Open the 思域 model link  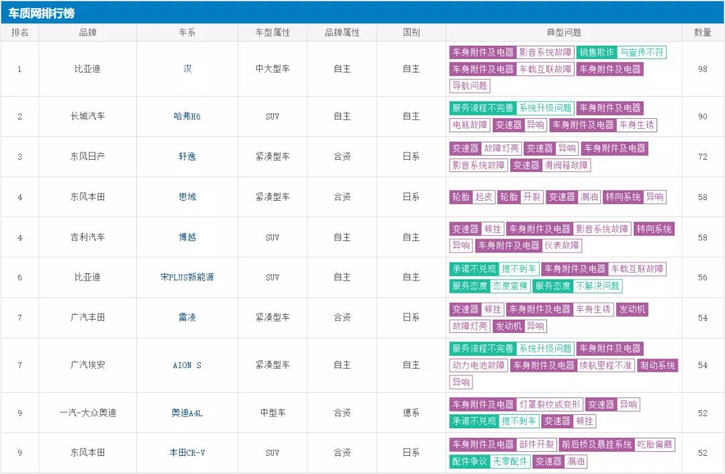click(187, 197)
